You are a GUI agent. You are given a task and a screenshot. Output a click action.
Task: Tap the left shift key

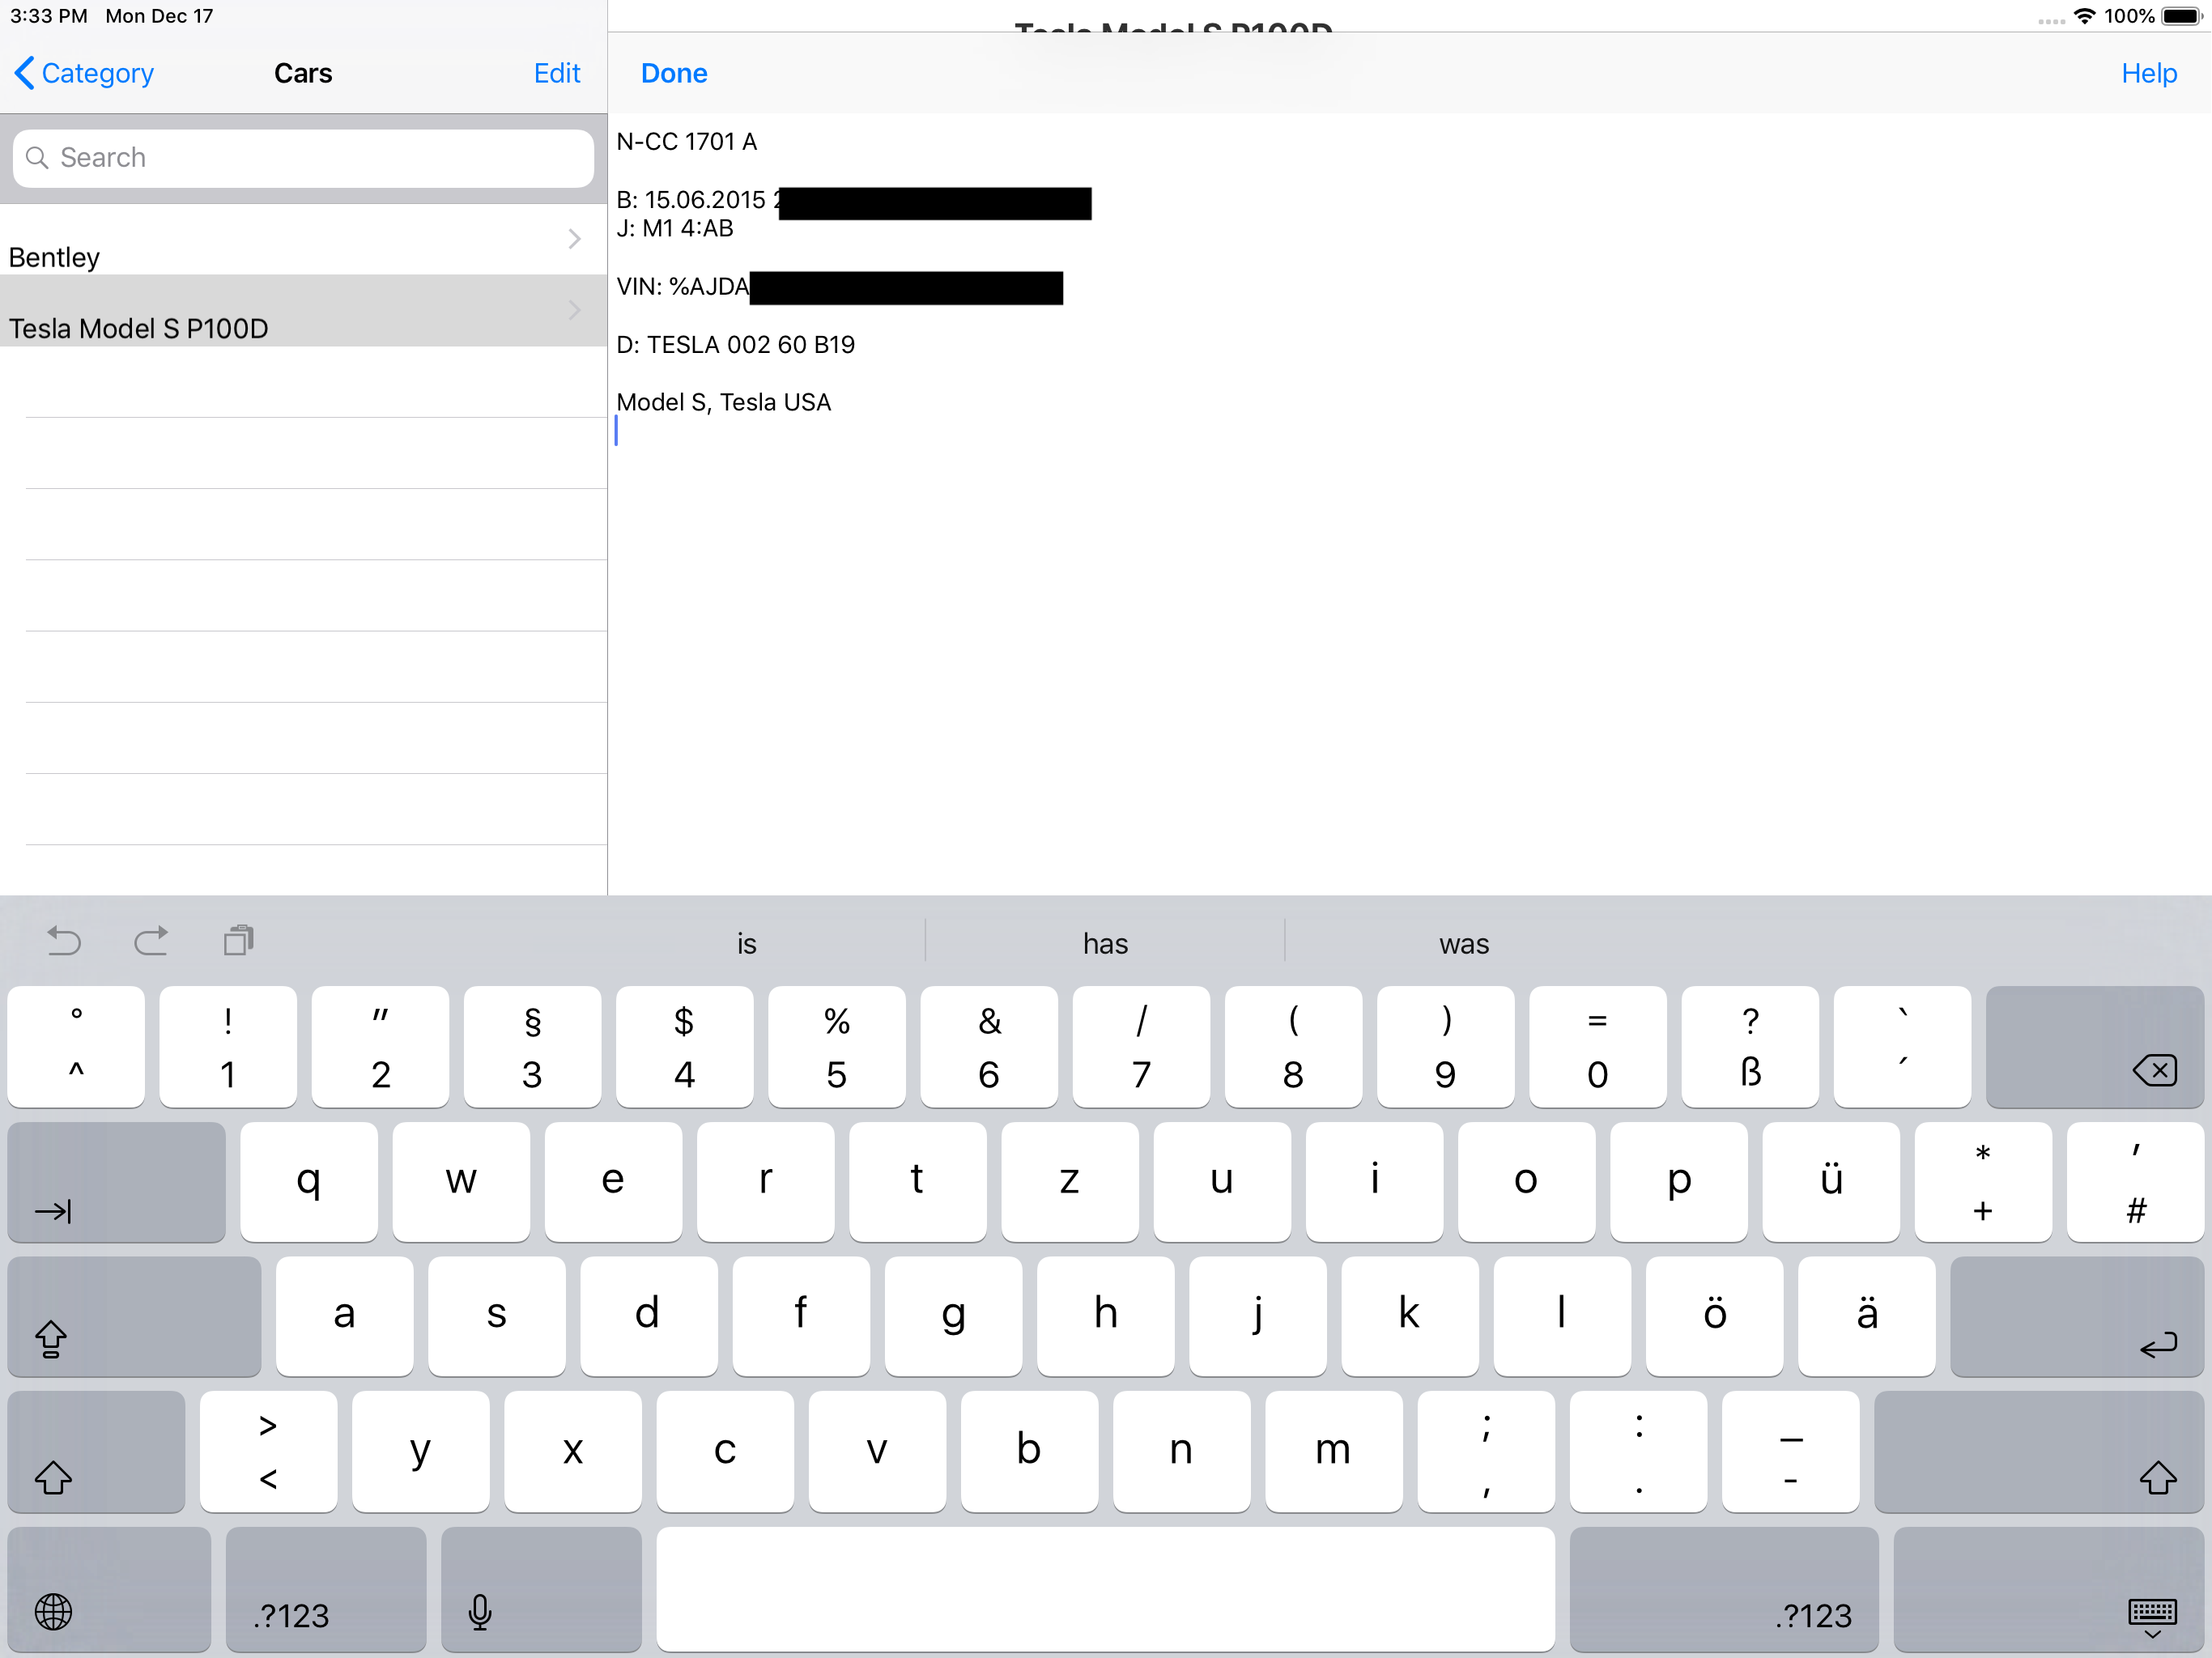(96, 1451)
